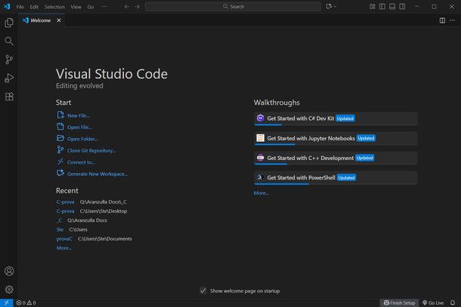
Task: Open the Edit menu
Action: click(x=34, y=7)
